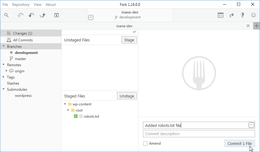Screen dimensions: 260x152
Task: Open the Repository menu
Action: click(21, 5)
